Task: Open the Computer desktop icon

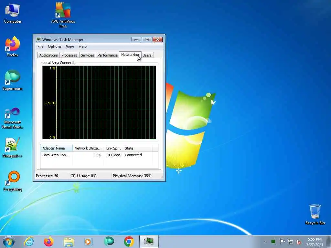Action: [x=13, y=13]
